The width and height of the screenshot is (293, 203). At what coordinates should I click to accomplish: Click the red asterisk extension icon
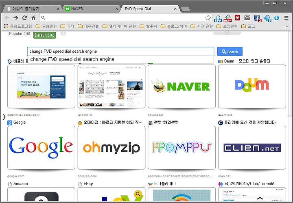238,18
